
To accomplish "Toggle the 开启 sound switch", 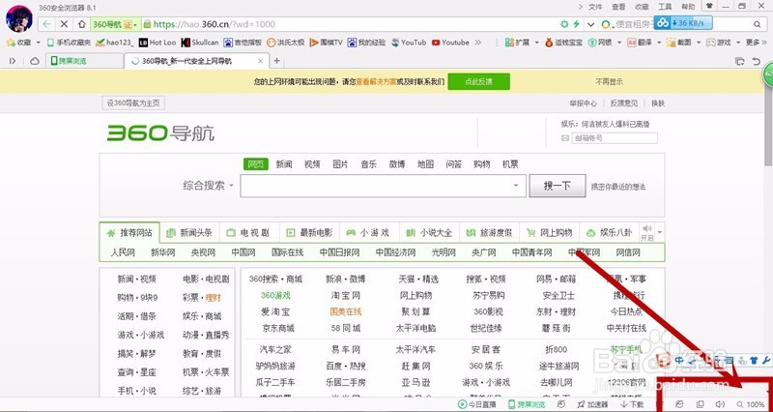I will pyautogui.click(x=646, y=233).
